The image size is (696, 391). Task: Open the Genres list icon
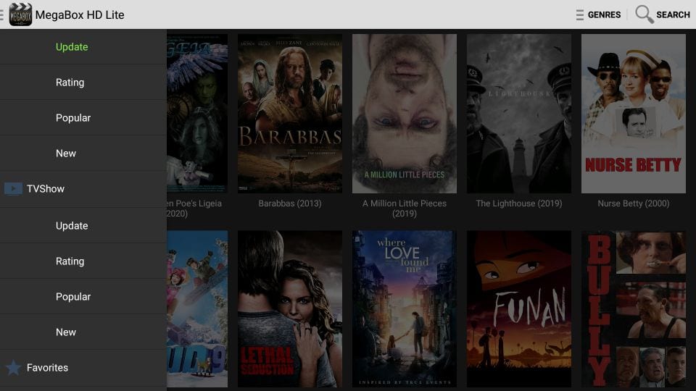(x=580, y=14)
